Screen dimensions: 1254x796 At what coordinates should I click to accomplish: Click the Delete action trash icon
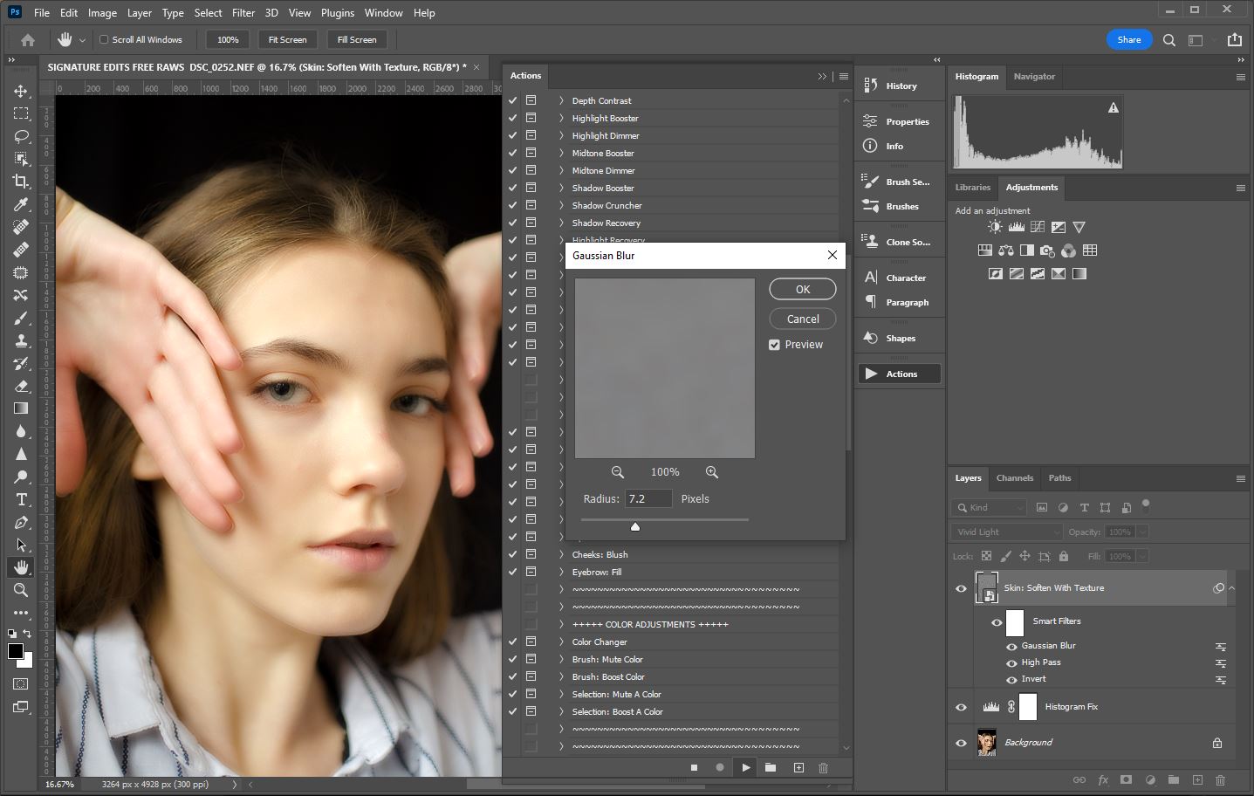click(x=823, y=767)
